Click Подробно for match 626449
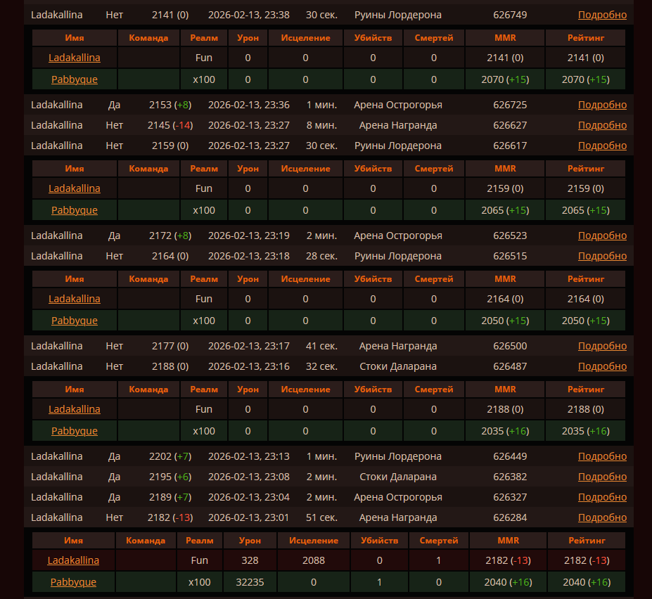The height and width of the screenshot is (599, 652). 602,456
